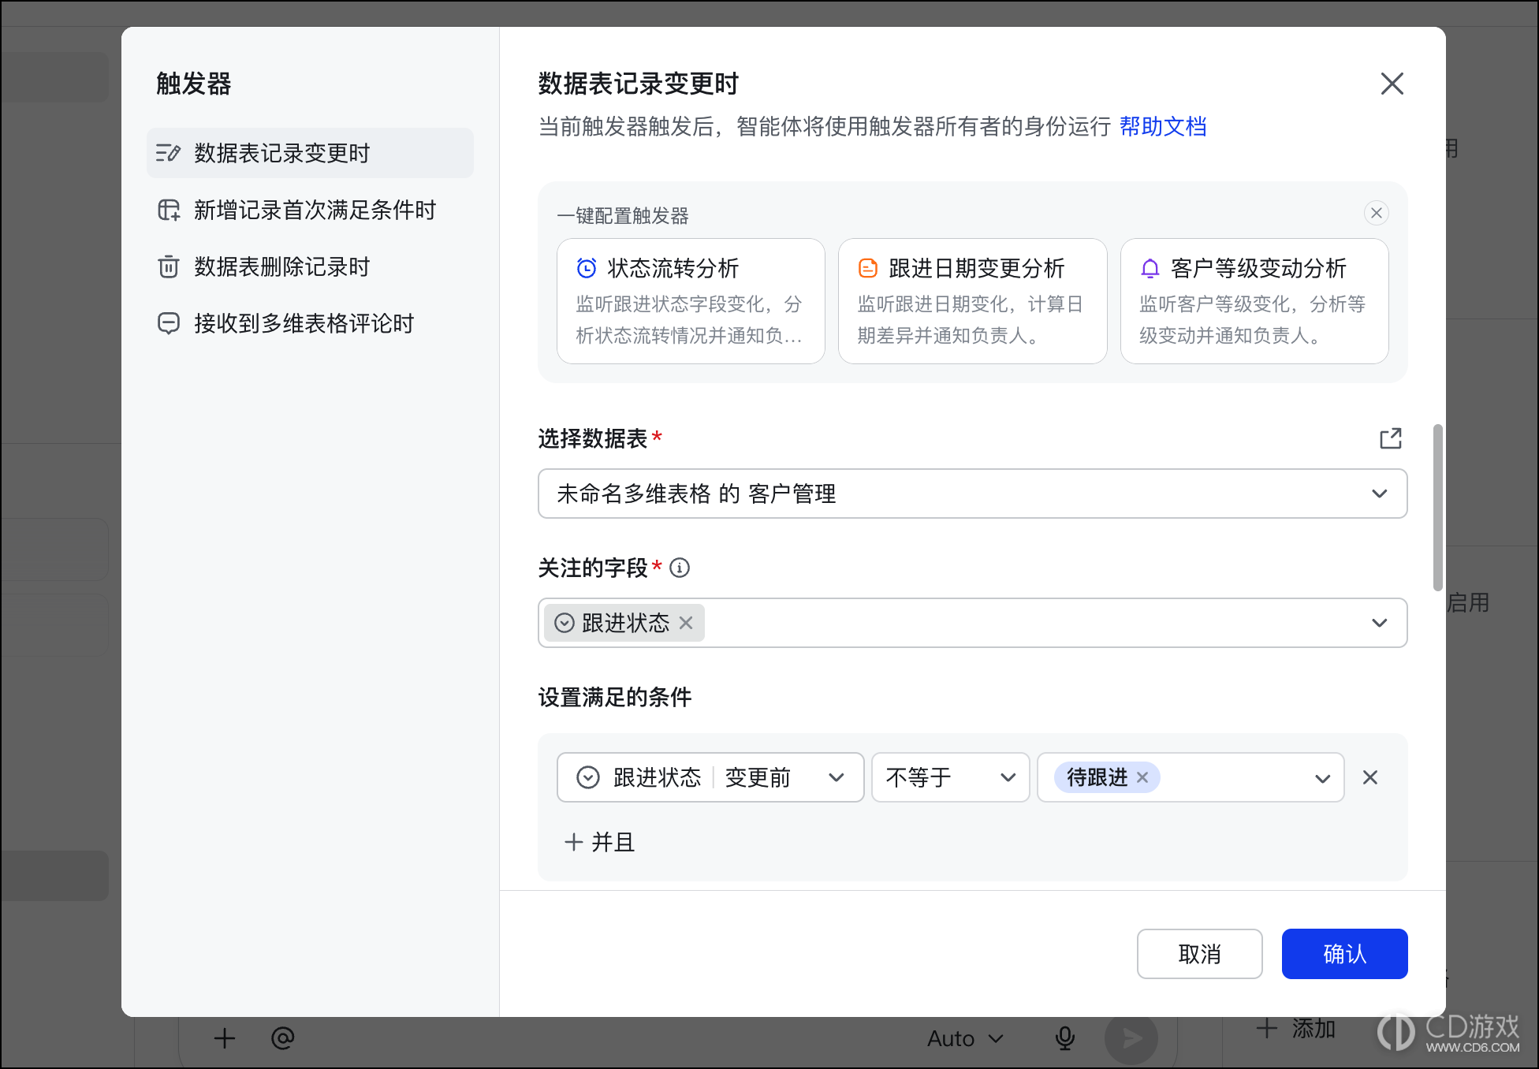This screenshot has width=1539, height=1069.
Task: Click the microphone icon in the background chat bar
Action: [x=1065, y=1038]
